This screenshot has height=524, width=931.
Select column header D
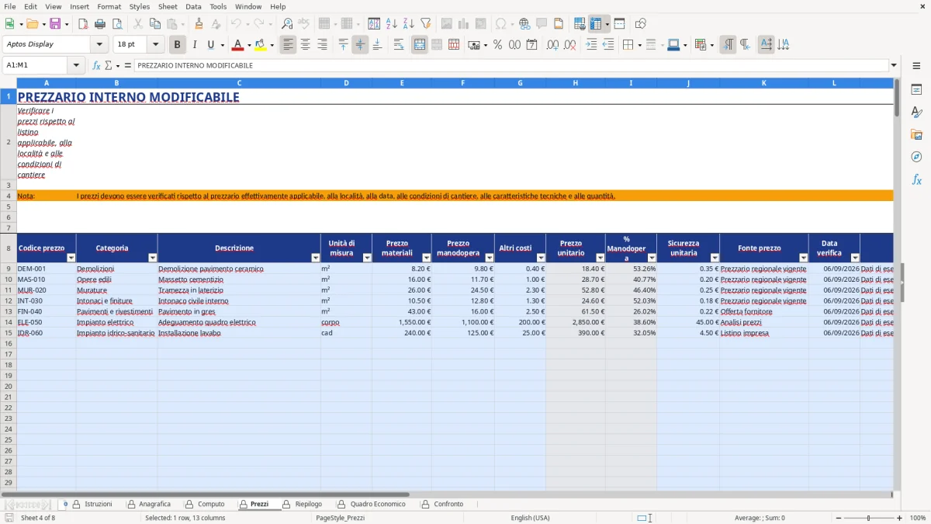click(346, 82)
